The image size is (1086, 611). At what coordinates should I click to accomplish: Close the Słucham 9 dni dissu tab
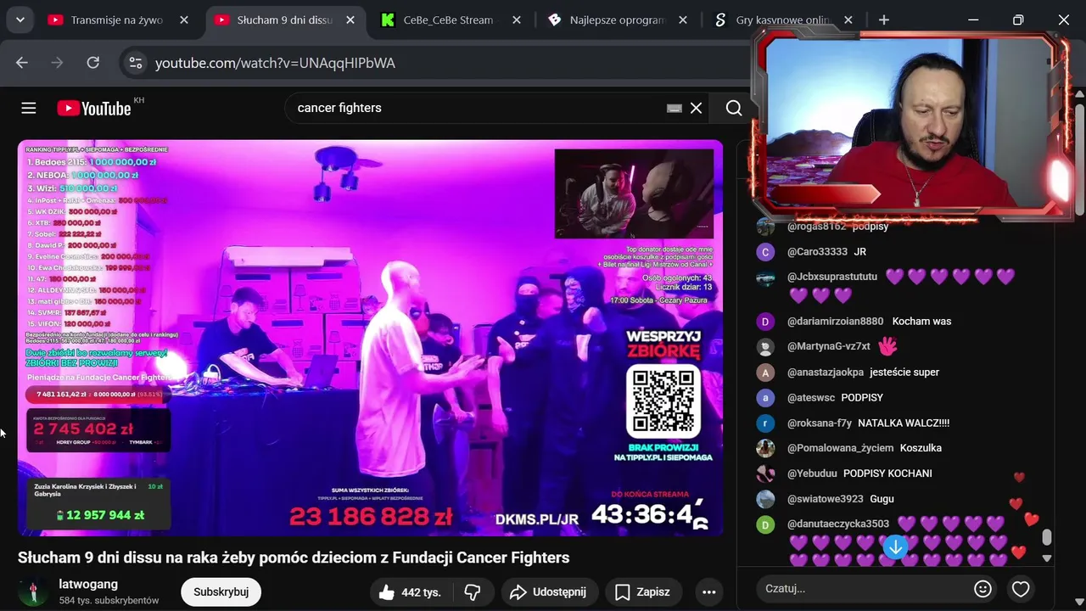click(x=350, y=20)
